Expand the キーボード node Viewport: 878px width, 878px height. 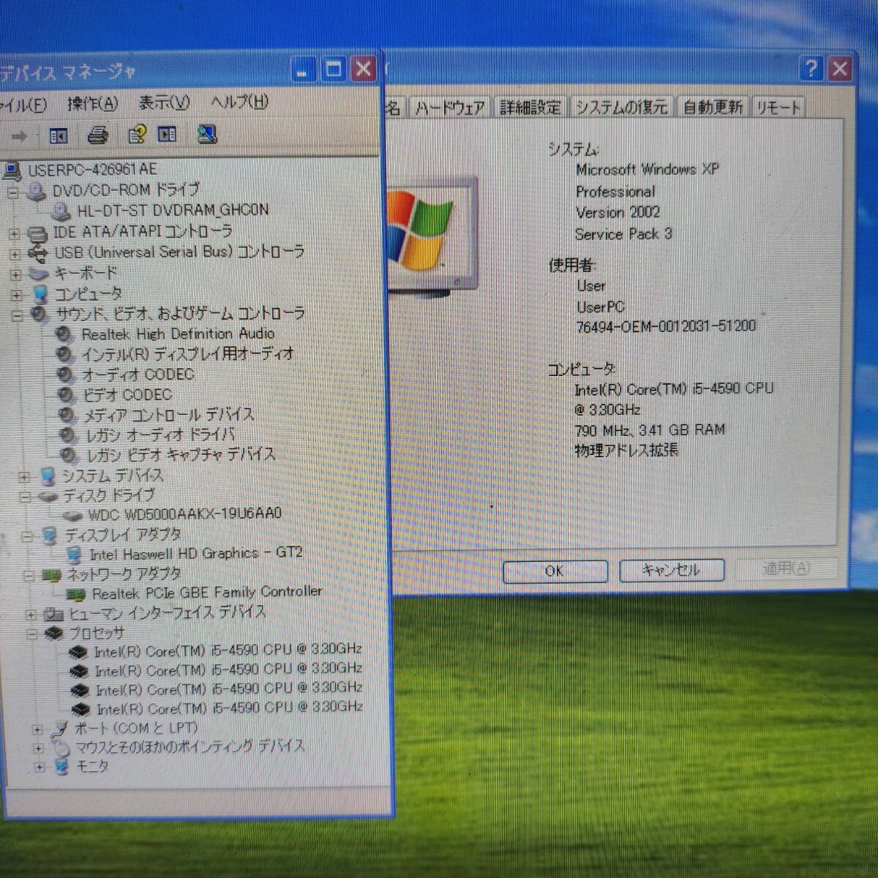pyautogui.click(x=16, y=274)
